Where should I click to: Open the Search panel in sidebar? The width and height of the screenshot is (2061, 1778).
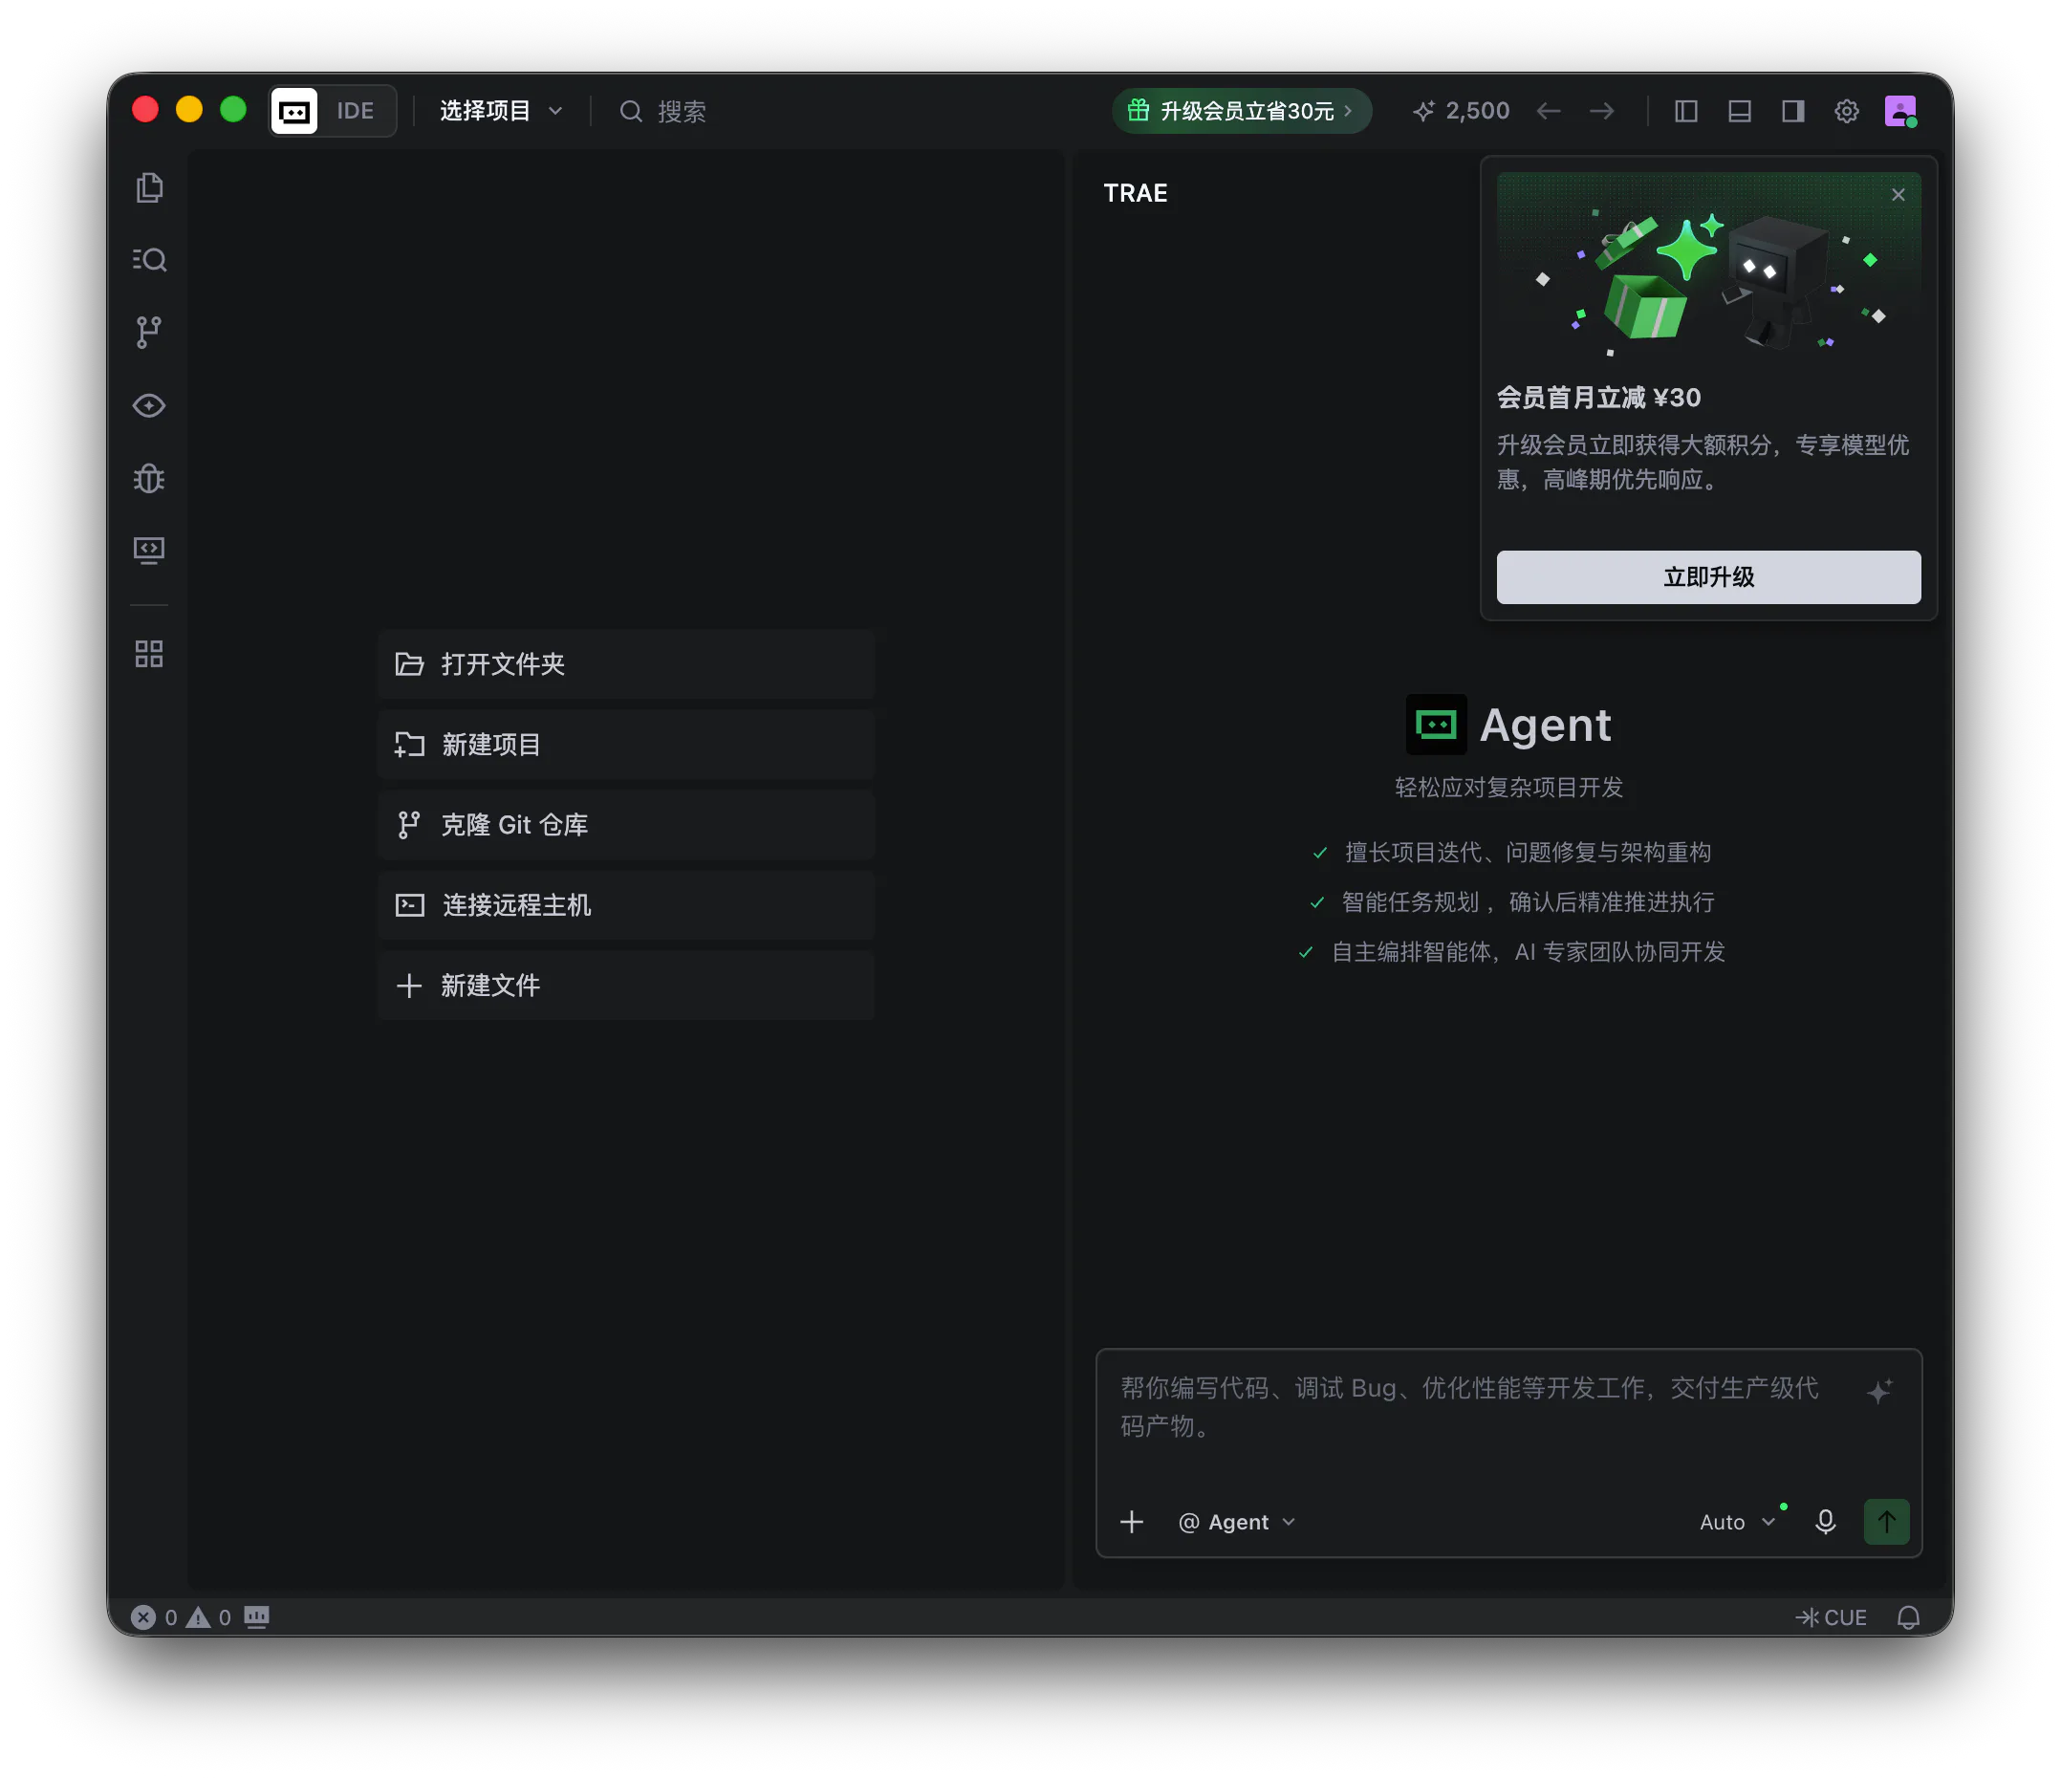[x=149, y=260]
